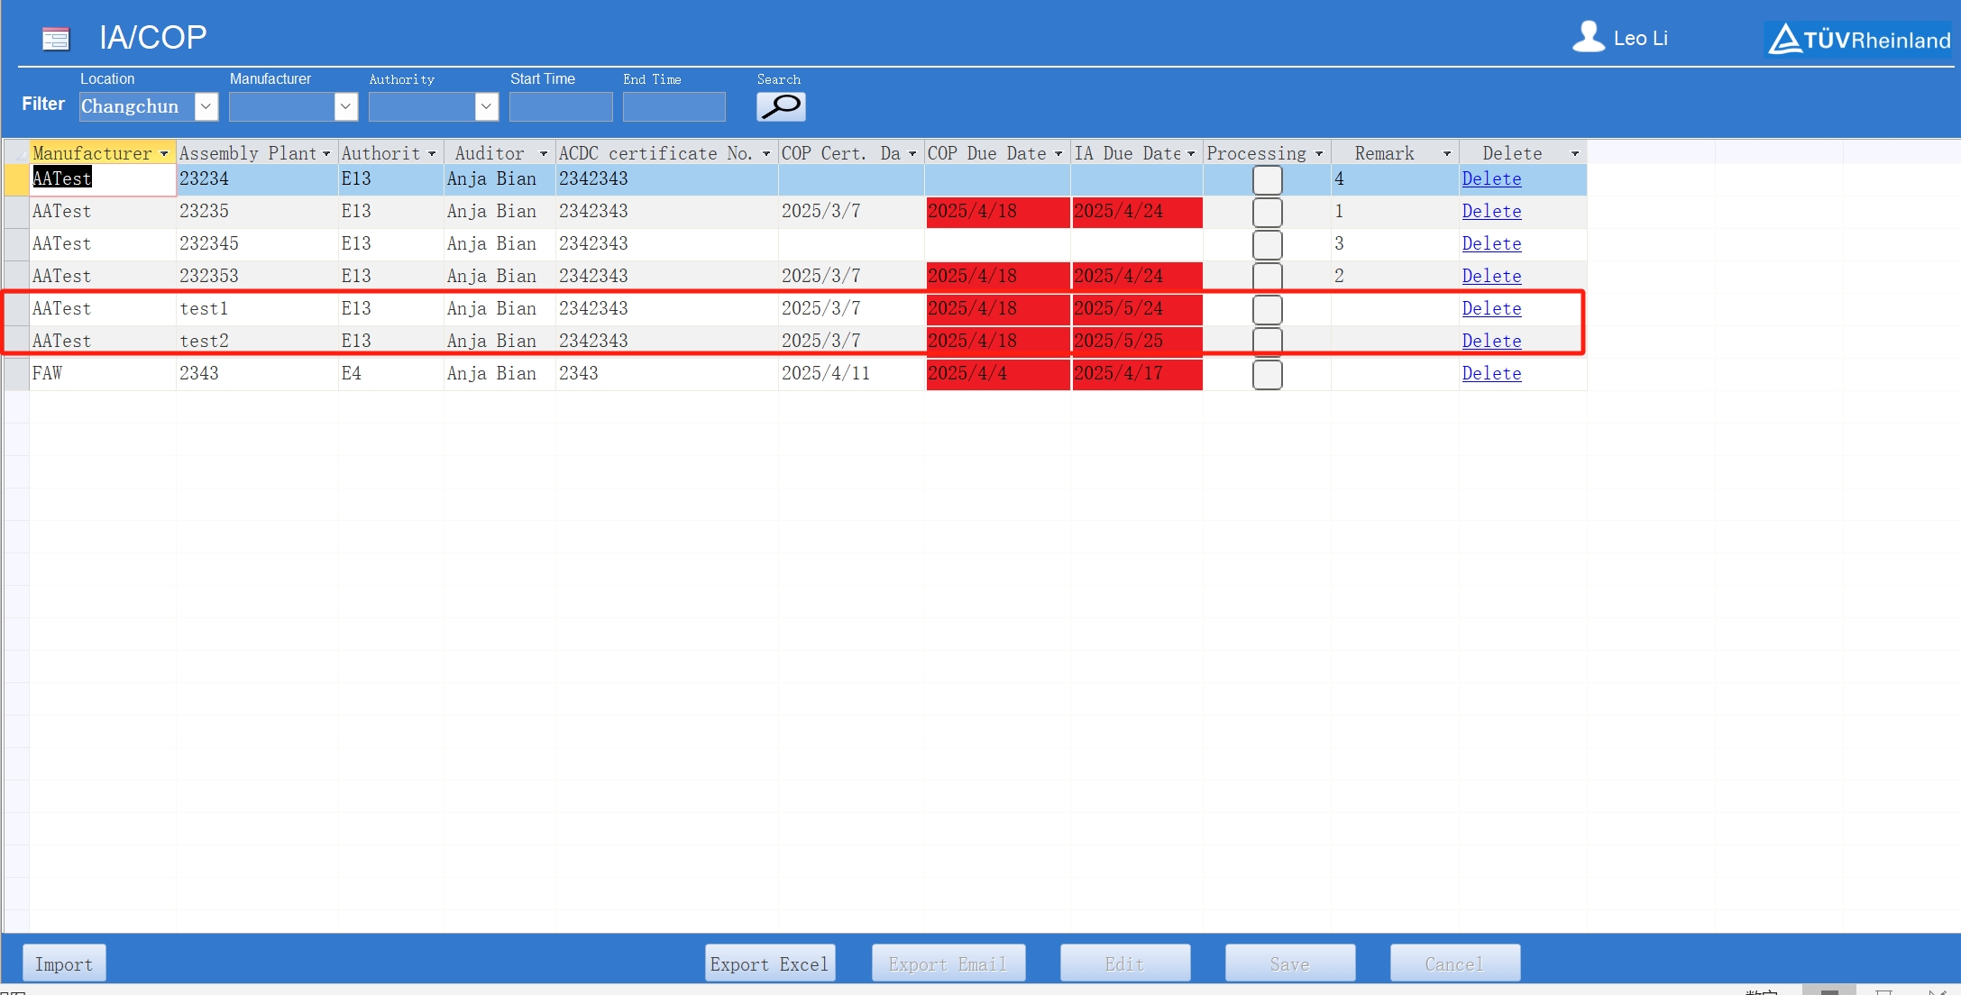Click the End Time input field
This screenshot has width=1961, height=995.
[674, 106]
